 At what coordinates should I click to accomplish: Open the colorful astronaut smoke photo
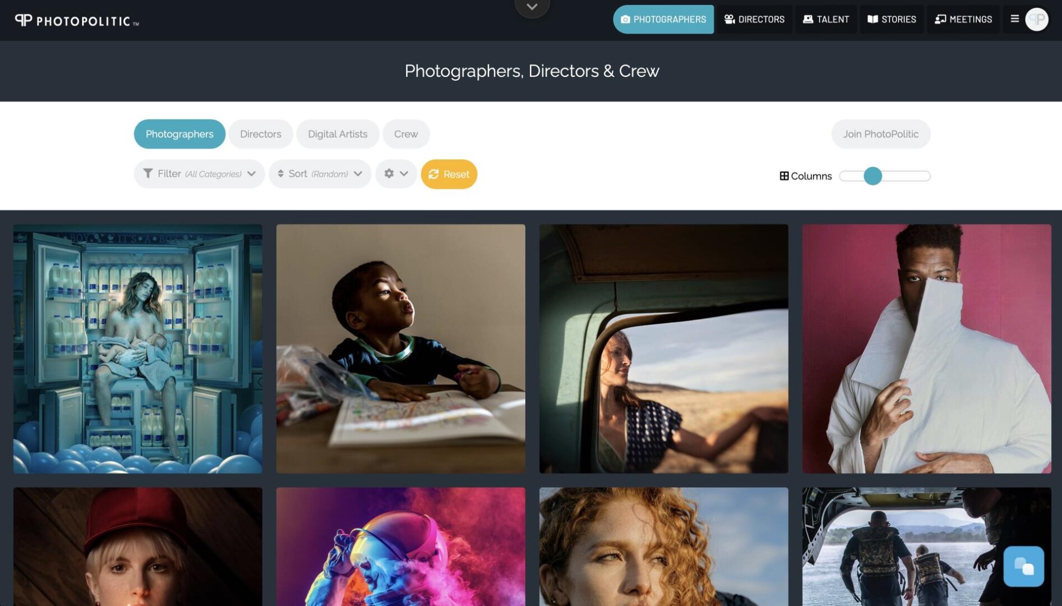[401, 547]
